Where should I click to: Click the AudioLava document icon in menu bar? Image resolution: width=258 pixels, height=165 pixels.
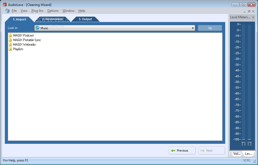7,11
